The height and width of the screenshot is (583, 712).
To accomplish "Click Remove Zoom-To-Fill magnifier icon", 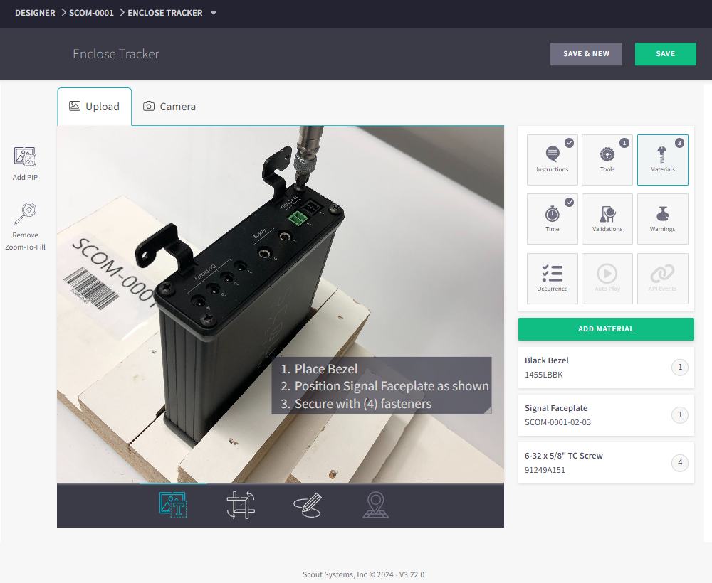I will 25,213.
